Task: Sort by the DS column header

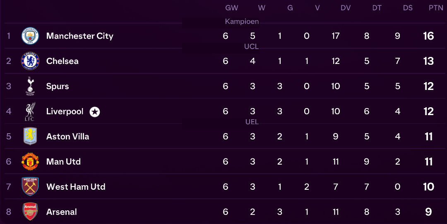Action: click(x=408, y=8)
